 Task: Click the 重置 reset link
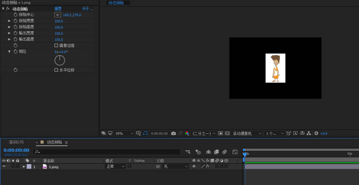[58, 9]
